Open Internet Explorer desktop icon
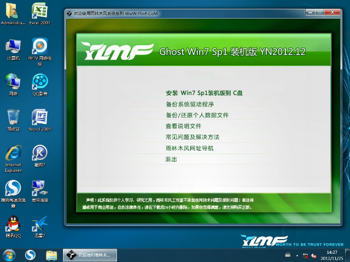 (x=13, y=159)
